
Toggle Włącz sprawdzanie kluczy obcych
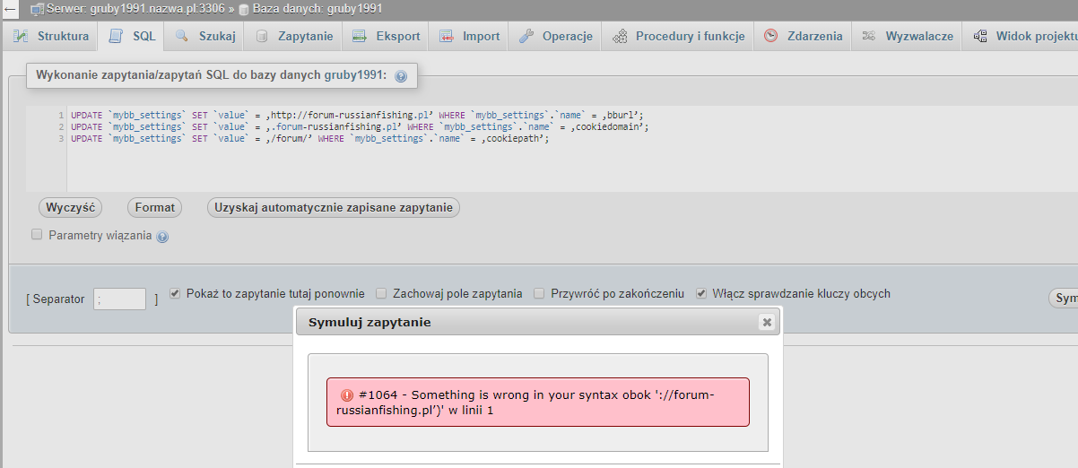click(701, 293)
